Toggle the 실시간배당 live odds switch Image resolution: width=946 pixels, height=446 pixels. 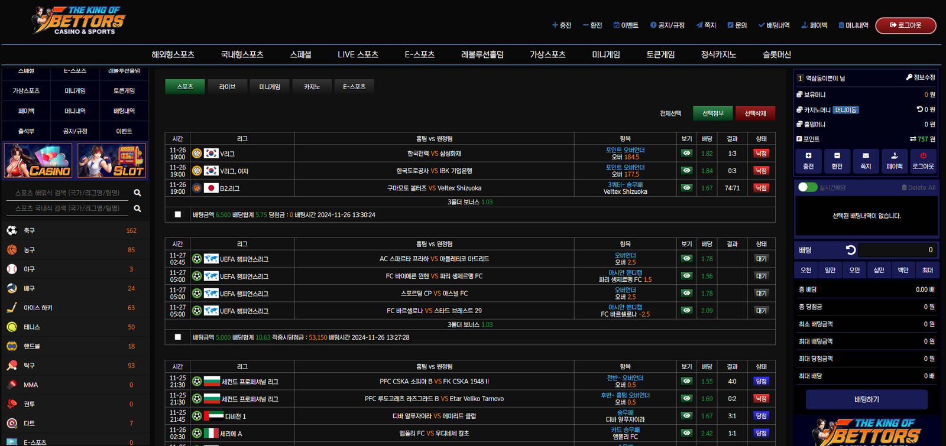point(807,187)
